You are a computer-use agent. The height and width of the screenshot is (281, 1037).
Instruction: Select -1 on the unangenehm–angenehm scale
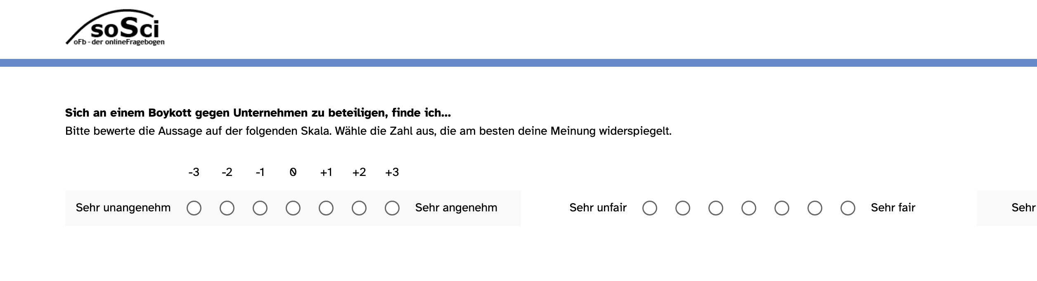tap(260, 208)
